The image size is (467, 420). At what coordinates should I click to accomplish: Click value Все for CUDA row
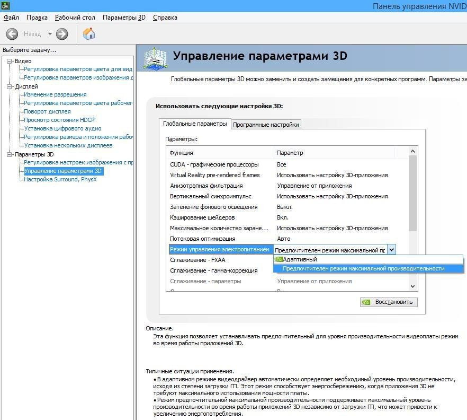(282, 164)
